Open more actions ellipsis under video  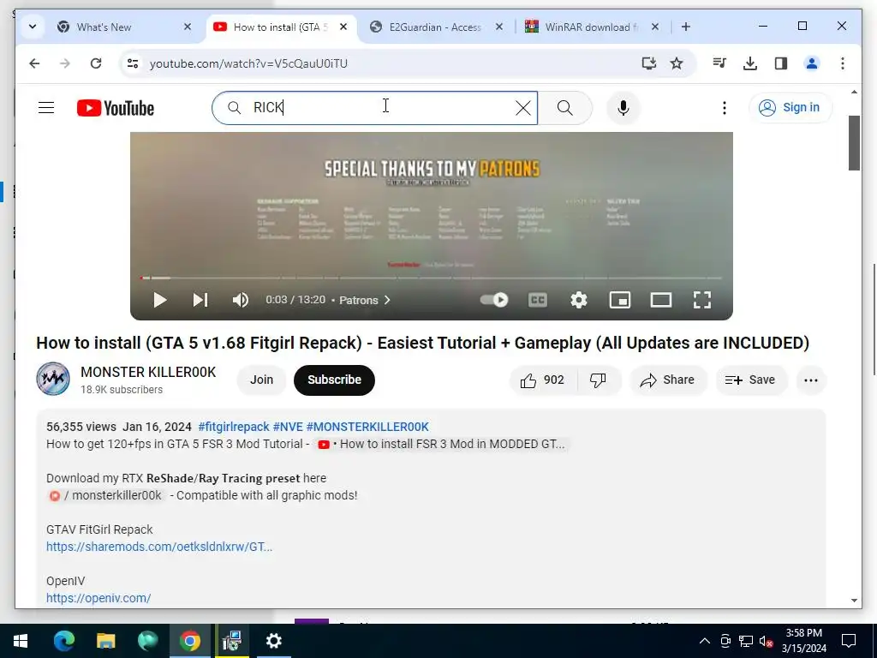tap(810, 380)
